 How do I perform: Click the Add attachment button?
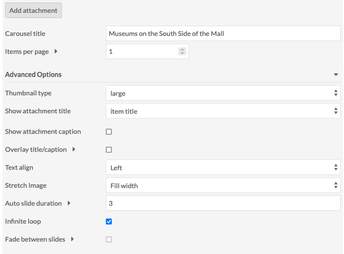(x=33, y=10)
